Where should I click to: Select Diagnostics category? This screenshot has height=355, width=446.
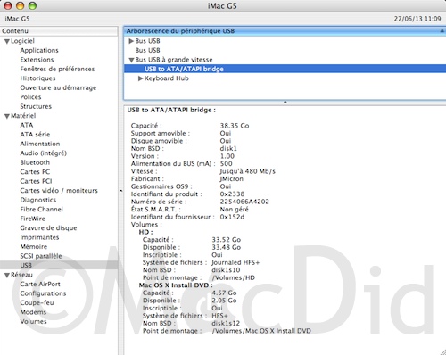click(38, 200)
